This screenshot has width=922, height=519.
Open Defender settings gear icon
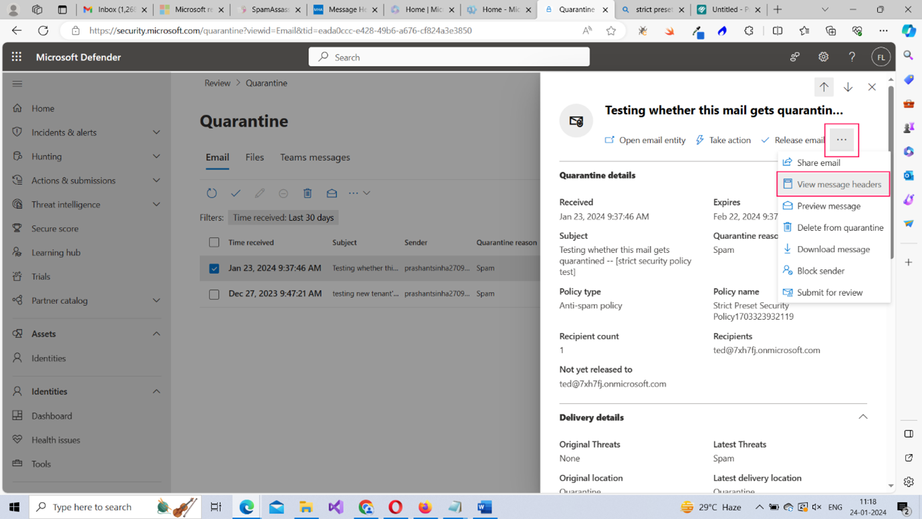coord(823,58)
